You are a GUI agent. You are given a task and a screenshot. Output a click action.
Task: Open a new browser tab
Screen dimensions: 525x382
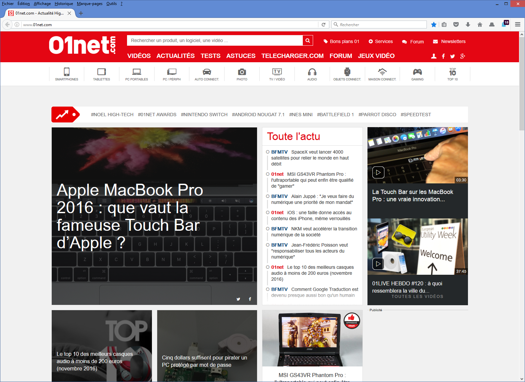click(81, 13)
